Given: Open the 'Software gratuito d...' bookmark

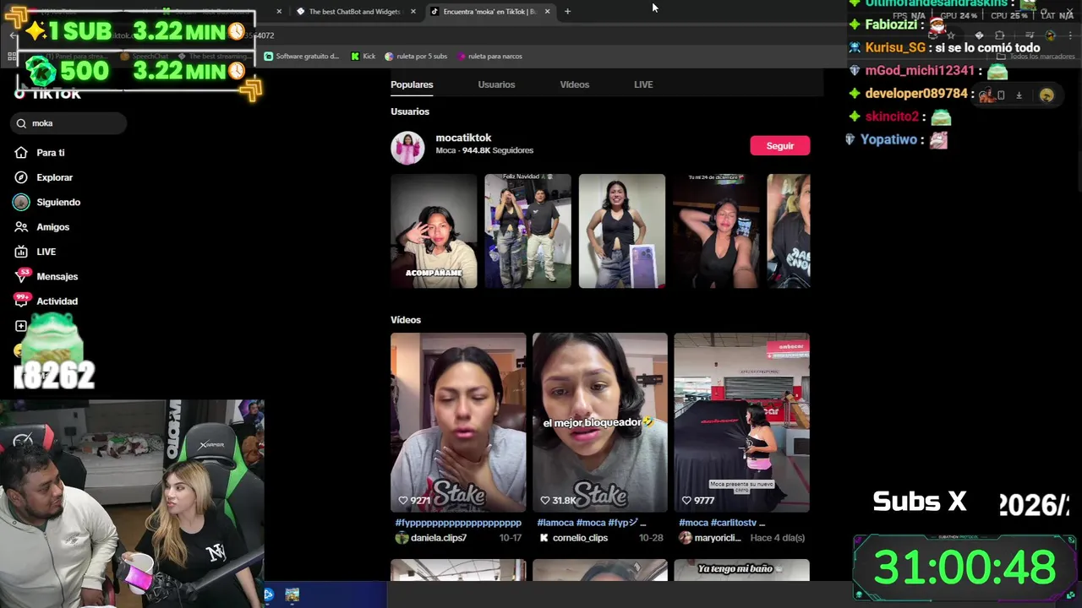Looking at the screenshot, I should 301,57.
